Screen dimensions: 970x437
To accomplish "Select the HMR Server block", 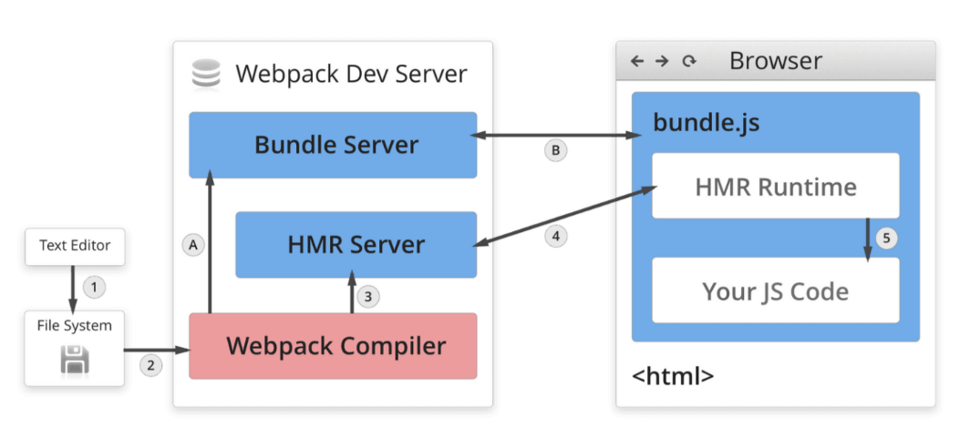I will tap(356, 244).
